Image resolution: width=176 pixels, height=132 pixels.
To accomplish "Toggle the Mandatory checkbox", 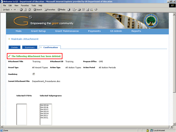I will click(x=34, y=74).
